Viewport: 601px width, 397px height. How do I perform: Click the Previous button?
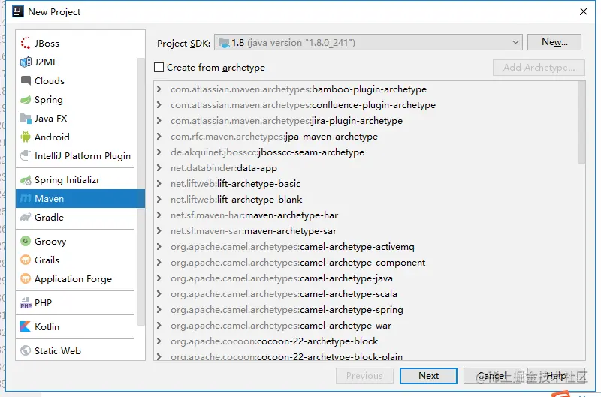point(364,376)
